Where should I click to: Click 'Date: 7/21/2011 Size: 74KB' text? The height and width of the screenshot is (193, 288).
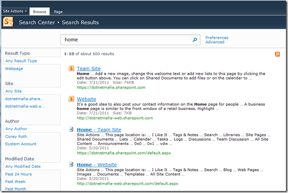click(105, 82)
